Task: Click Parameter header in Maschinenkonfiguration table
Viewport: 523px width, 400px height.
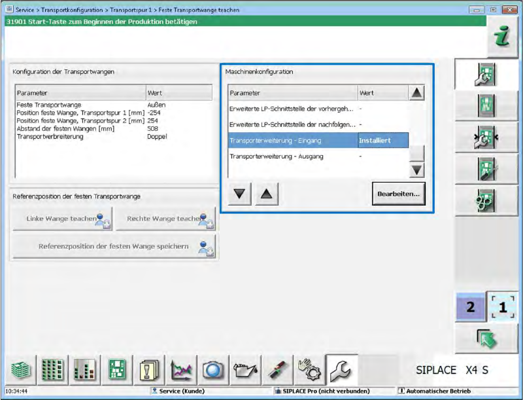Action: click(x=293, y=93)
